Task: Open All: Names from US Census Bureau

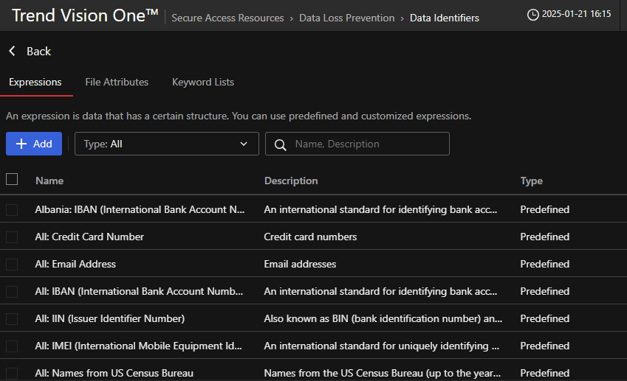Action: pos(114,373)
